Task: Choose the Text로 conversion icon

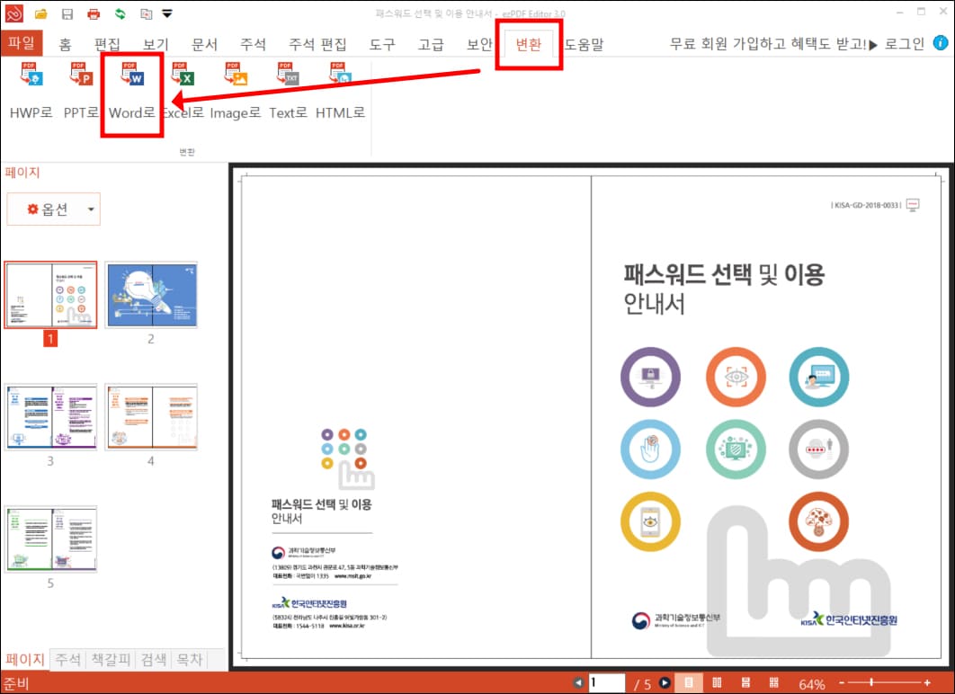Action: [x=286, y=90]
